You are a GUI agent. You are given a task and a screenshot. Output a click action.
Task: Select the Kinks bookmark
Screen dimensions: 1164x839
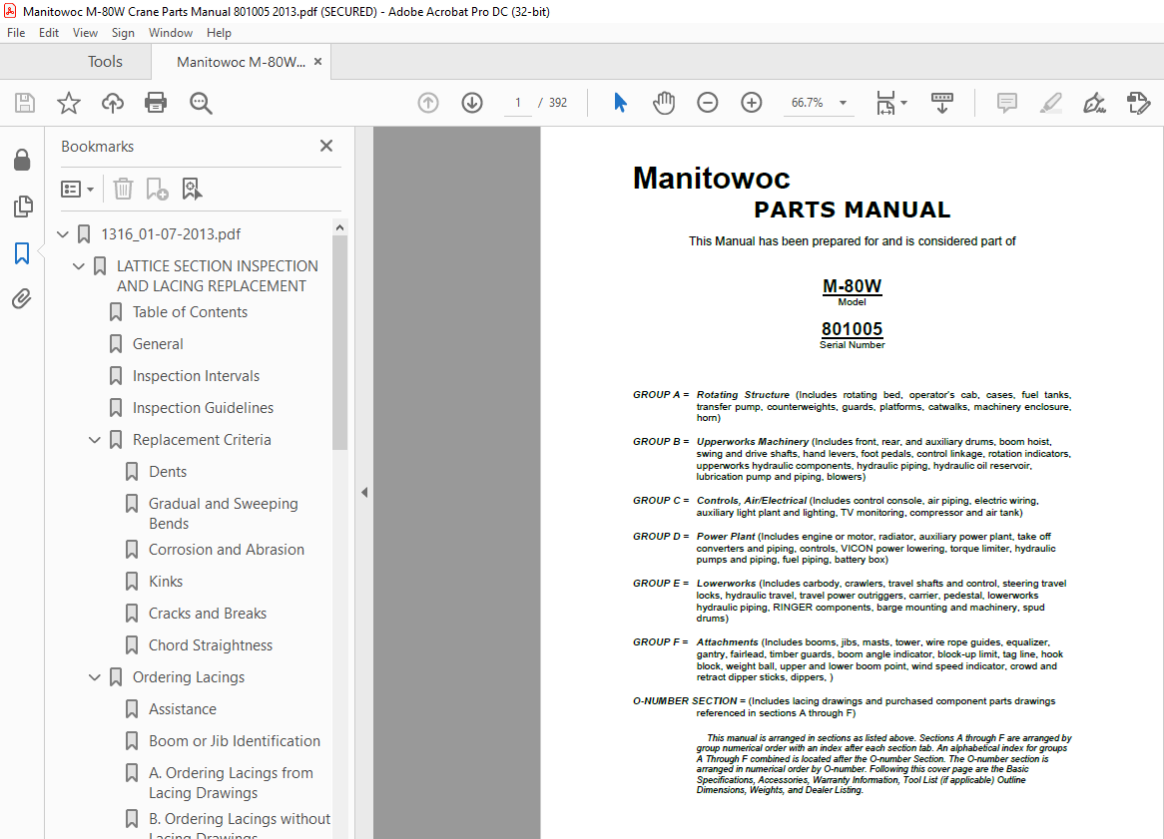166,582
